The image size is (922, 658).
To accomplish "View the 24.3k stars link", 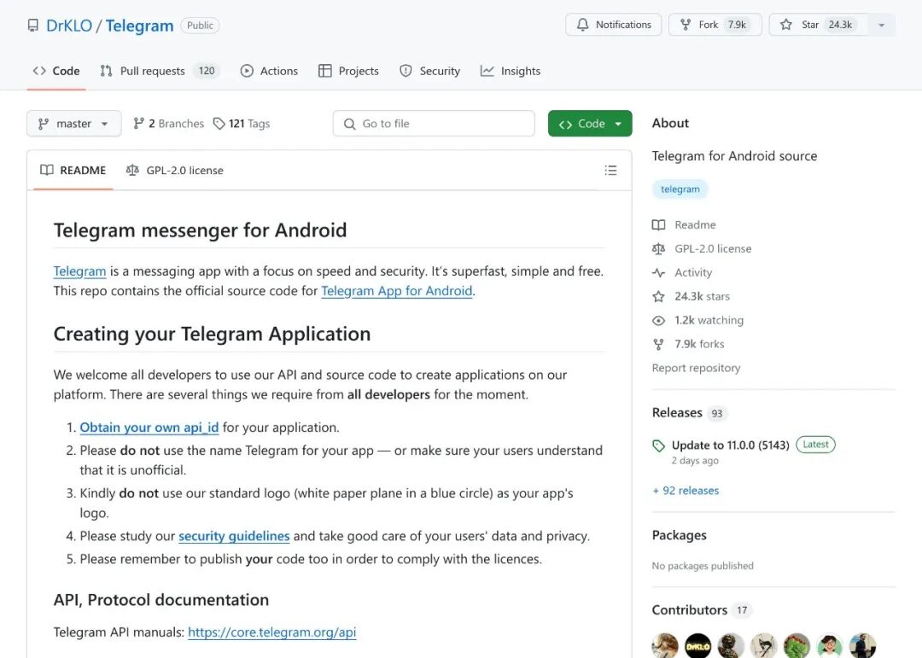I will coord(702,296).
